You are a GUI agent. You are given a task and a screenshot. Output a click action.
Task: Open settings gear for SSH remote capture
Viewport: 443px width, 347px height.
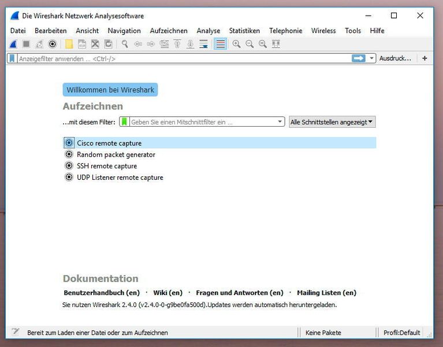69,166
